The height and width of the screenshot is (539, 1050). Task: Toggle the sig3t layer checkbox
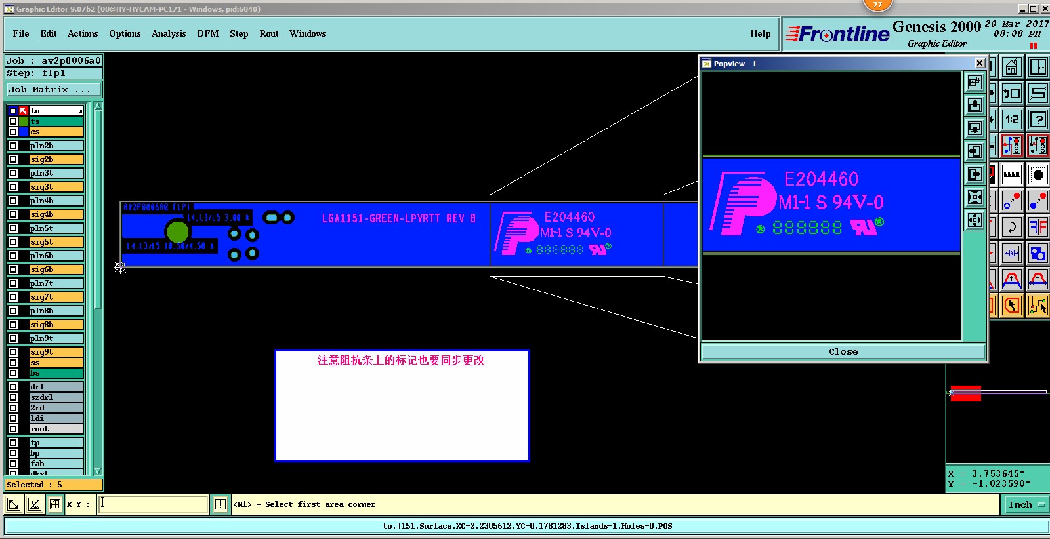tap(13, 187)
